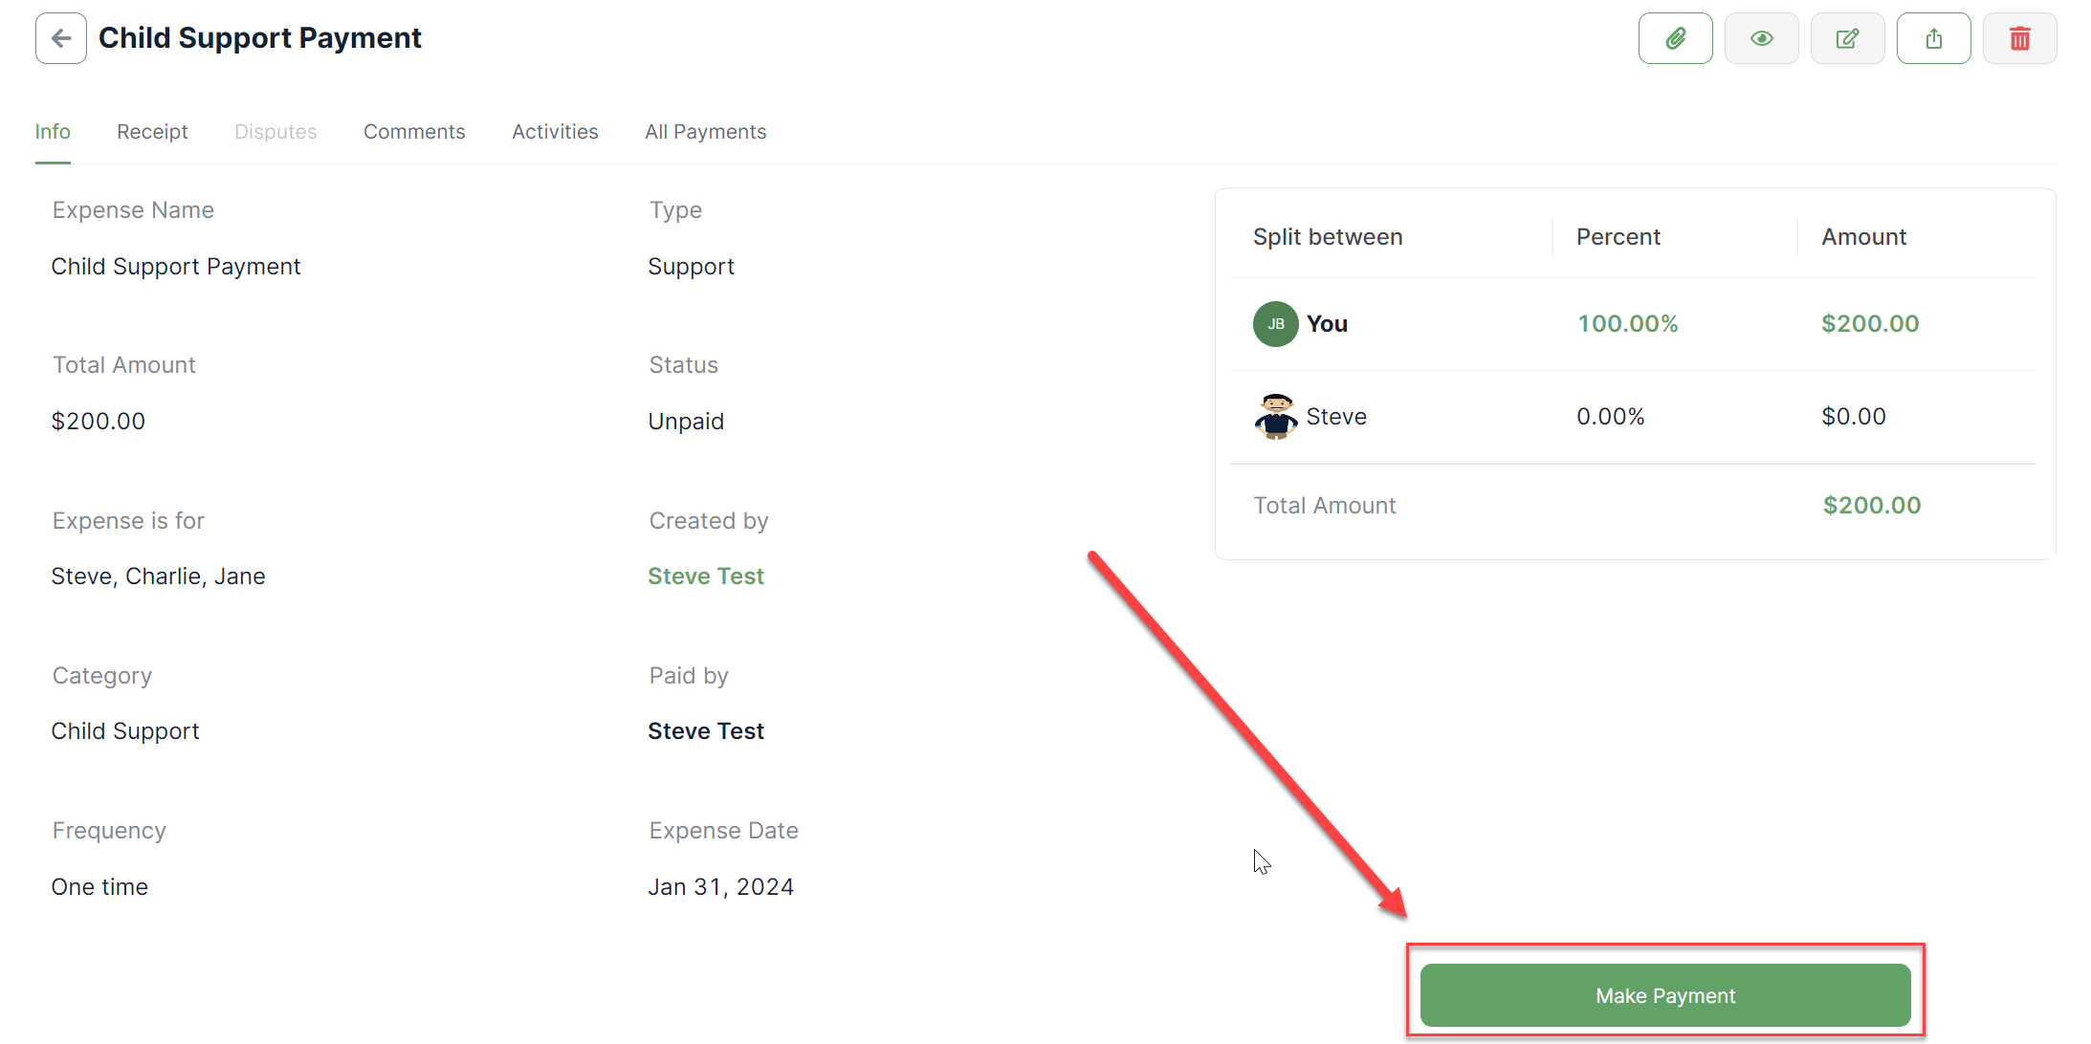
Task: Switch to the Info tab
Action: coord(53,132)
